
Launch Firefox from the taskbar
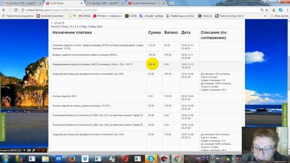72,159
